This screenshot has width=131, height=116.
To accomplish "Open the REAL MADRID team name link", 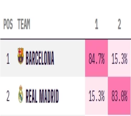I will click(42, 96).
